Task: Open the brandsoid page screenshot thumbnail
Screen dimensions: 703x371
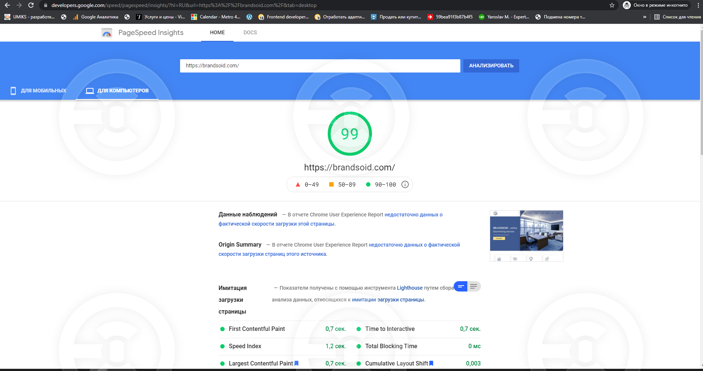Action: [x=527, y=236]
